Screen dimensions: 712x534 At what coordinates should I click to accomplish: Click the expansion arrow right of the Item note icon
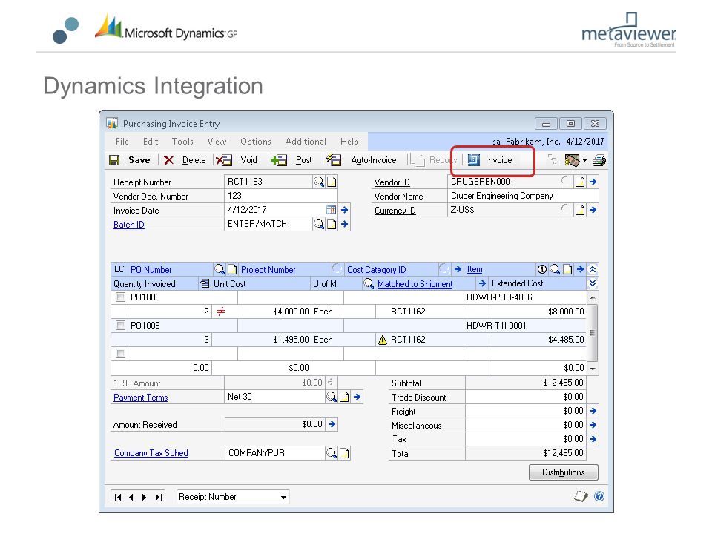click(580, 269)
